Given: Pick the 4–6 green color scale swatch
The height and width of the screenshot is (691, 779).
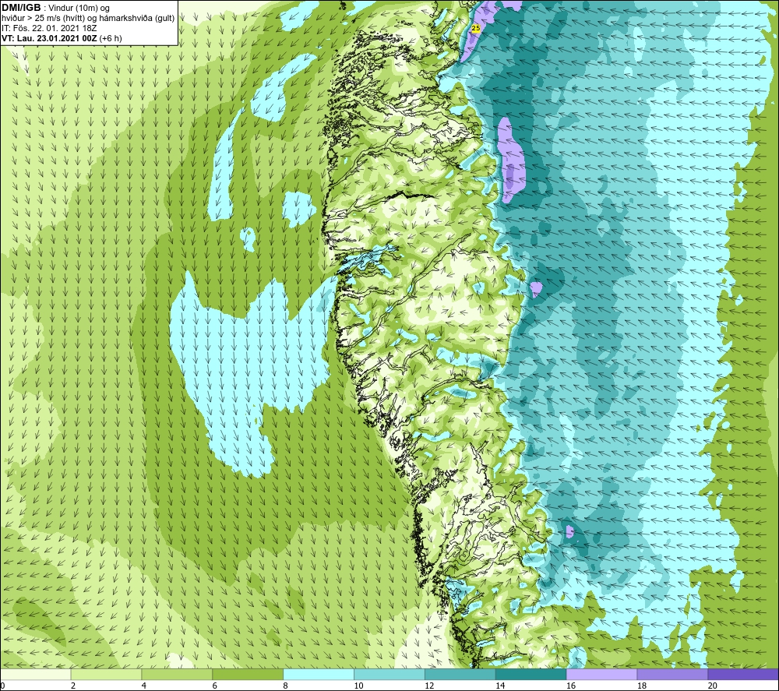Looking at the screenshot, I should 177,674.
